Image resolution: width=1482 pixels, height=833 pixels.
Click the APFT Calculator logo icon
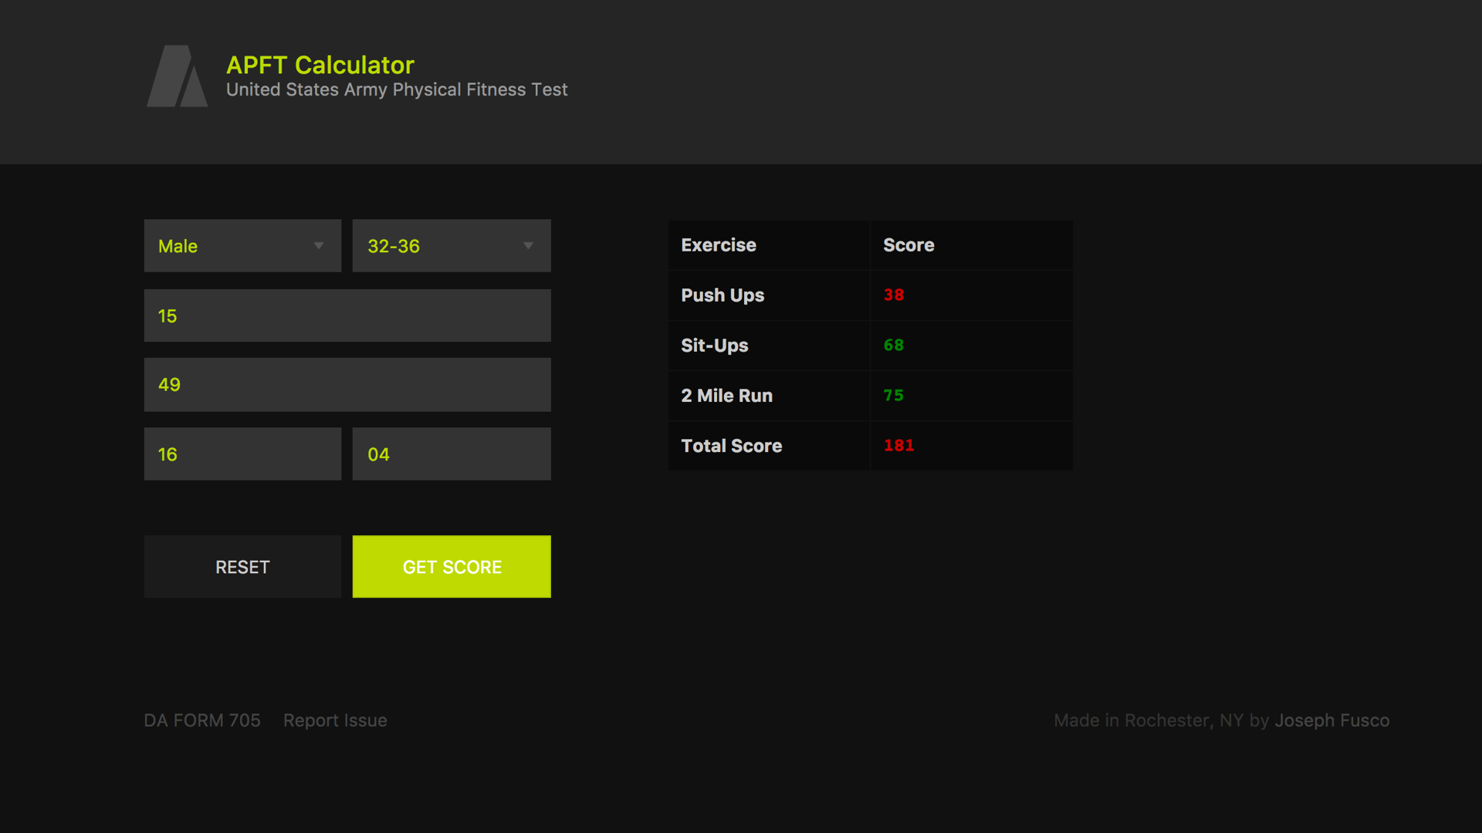coord(177,76)
